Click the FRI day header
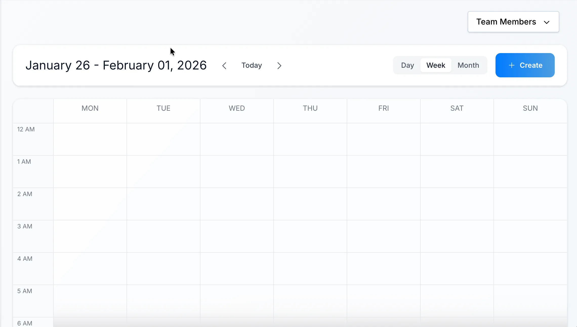 pyautogui.click(x=383, y=108)
